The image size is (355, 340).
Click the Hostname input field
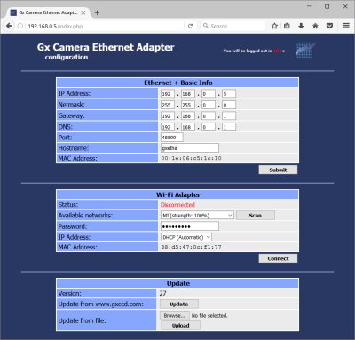pos(190,148)
